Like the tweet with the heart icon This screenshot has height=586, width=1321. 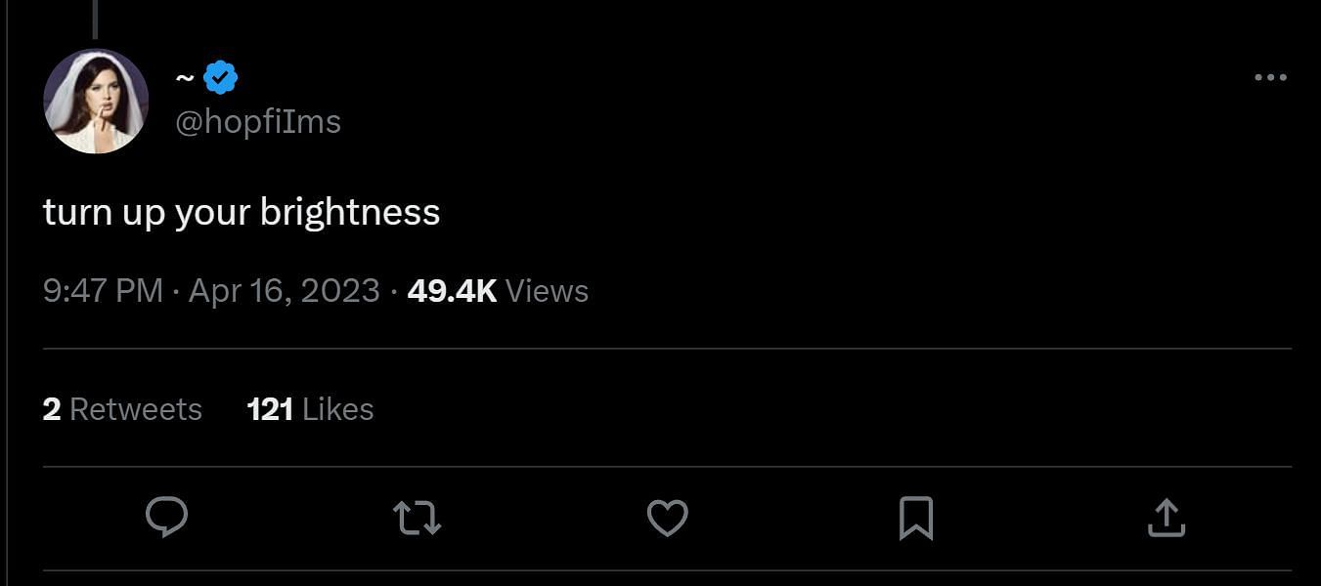pyautogui.click(x=668, y=517)
